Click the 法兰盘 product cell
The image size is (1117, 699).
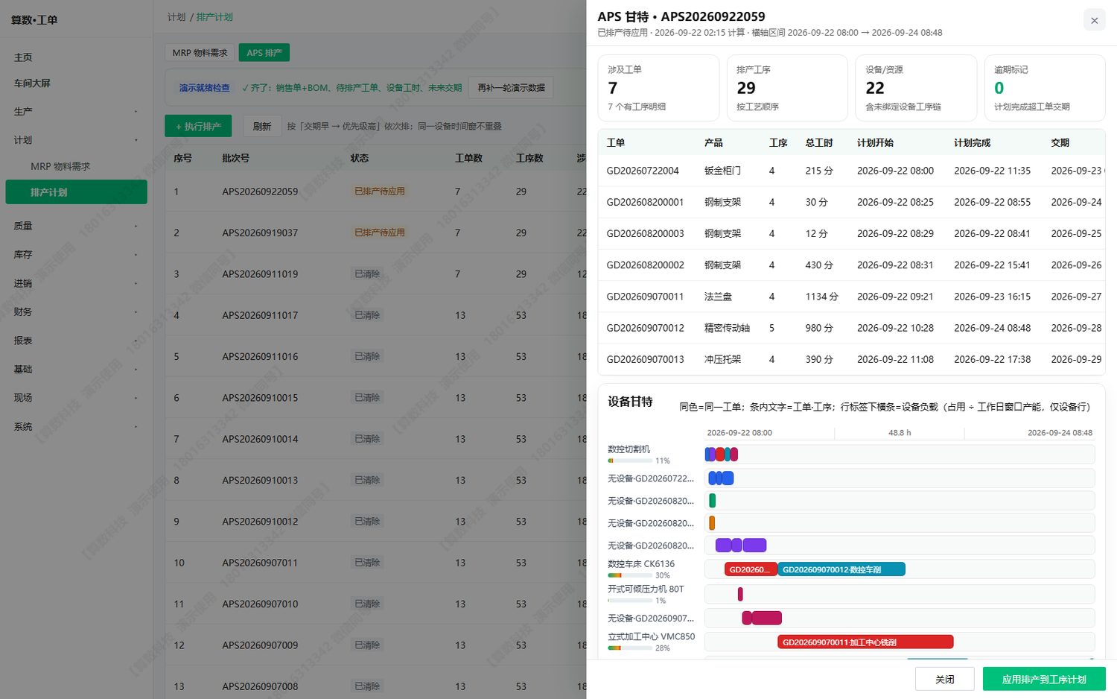tap(718, 297)
